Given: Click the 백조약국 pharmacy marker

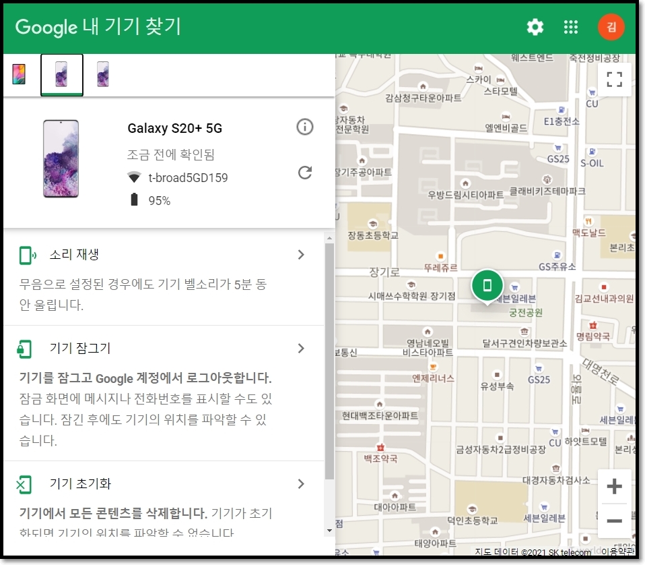Looking at the screenshot, I should point(380,447).
